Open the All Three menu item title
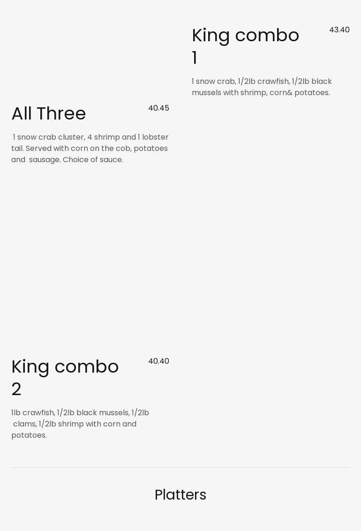The image size is (361, 531). point(49,114)
